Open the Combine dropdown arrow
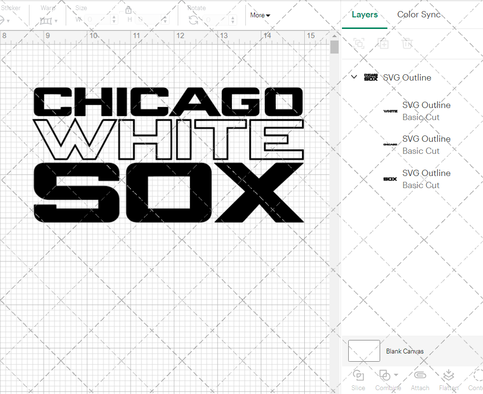 point(396,375)
